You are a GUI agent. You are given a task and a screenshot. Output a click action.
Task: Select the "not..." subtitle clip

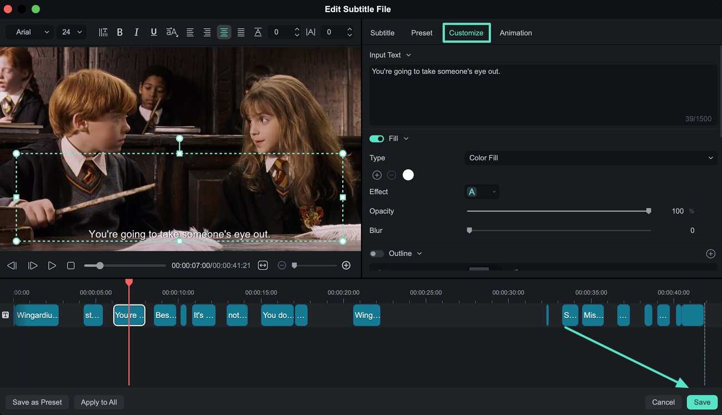[x=237, y=315]
